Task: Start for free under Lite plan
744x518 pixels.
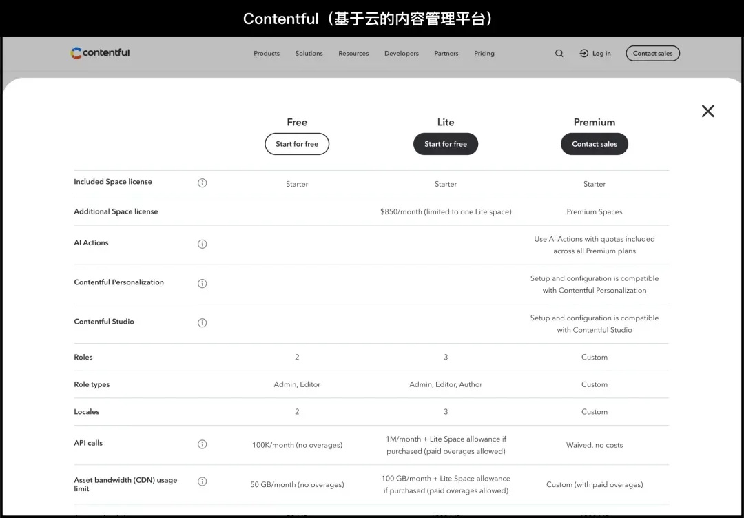Action: [x=446, y=144]
